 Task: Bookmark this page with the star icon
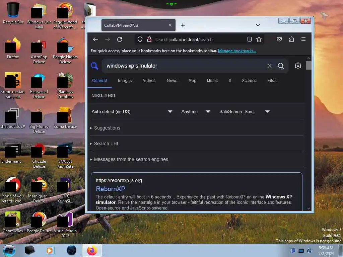[259, 39]
